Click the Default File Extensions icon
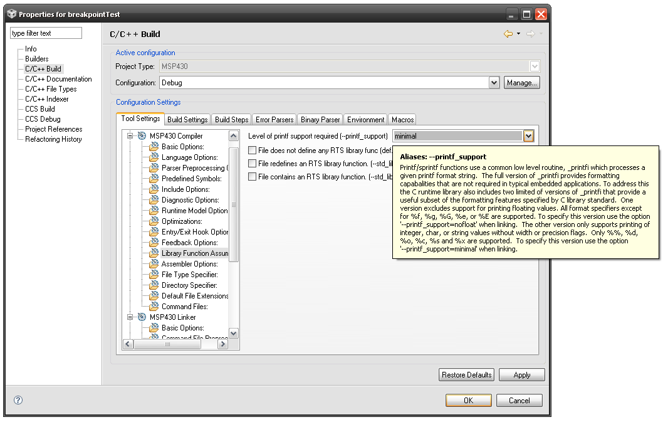 point(154,295)
